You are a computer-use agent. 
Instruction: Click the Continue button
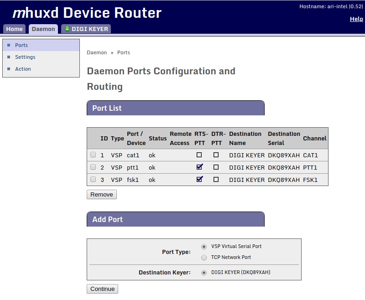(x=102, y=289)
